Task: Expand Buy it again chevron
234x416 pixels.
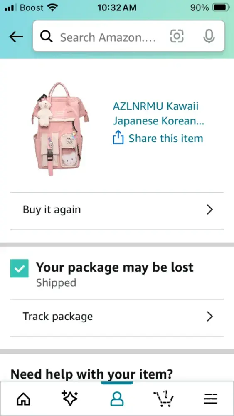Action: pos(209,210)
